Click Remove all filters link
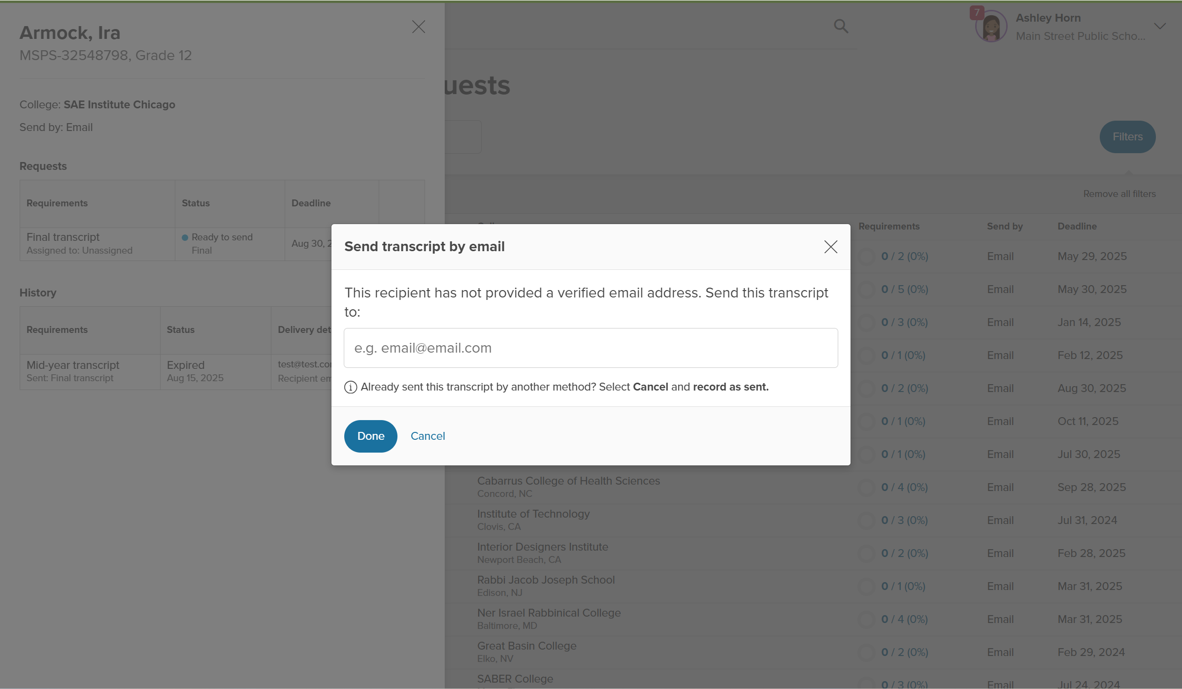This screenshot has width=1182, height=689. (1119, 194)
